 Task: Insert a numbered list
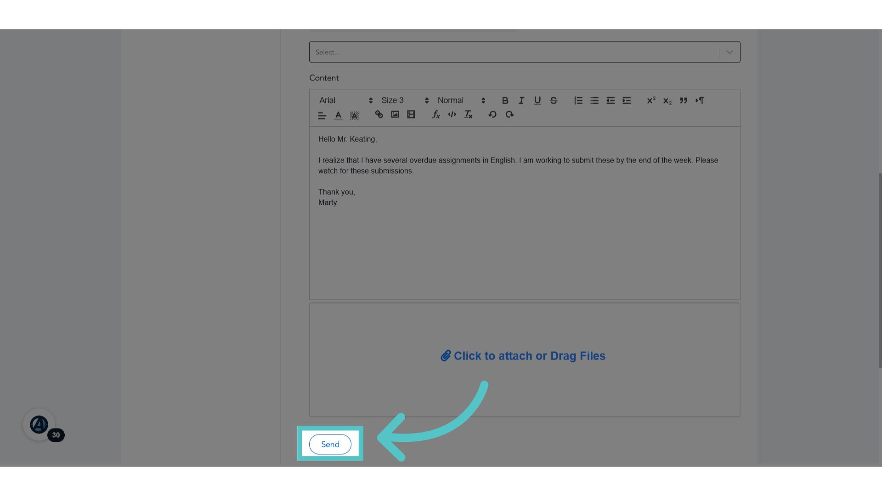[x=578, y=100]
